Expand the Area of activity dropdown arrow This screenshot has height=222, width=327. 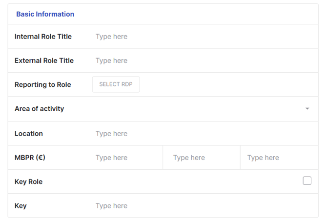tap(307, 109)
